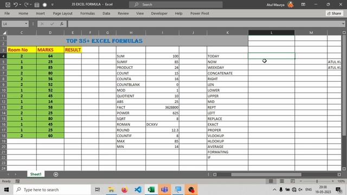This screenshot has width=347, height=195.
Task: Select column L header
Action: pos(271,32)
